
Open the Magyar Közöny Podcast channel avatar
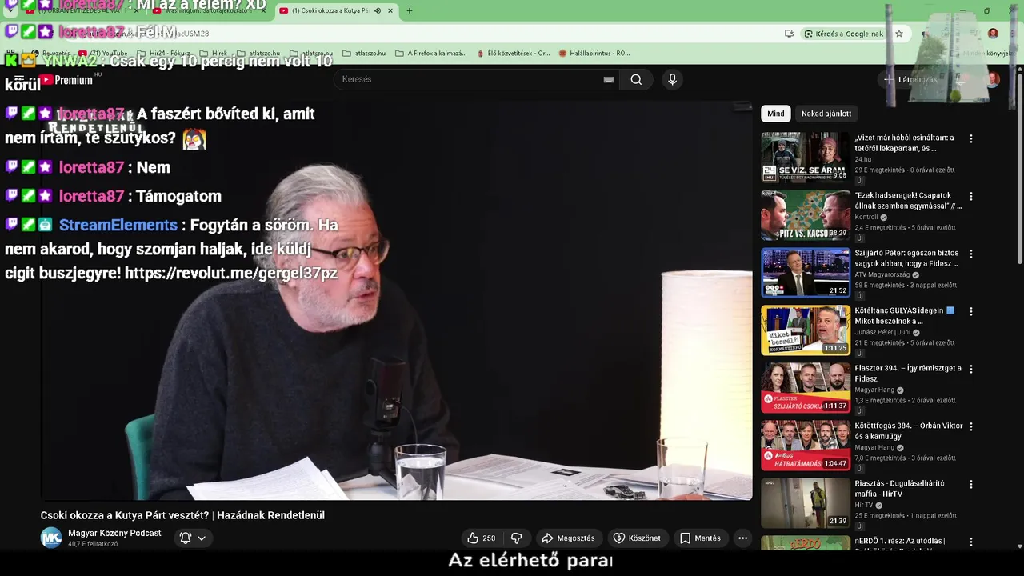tap(51, 538)
